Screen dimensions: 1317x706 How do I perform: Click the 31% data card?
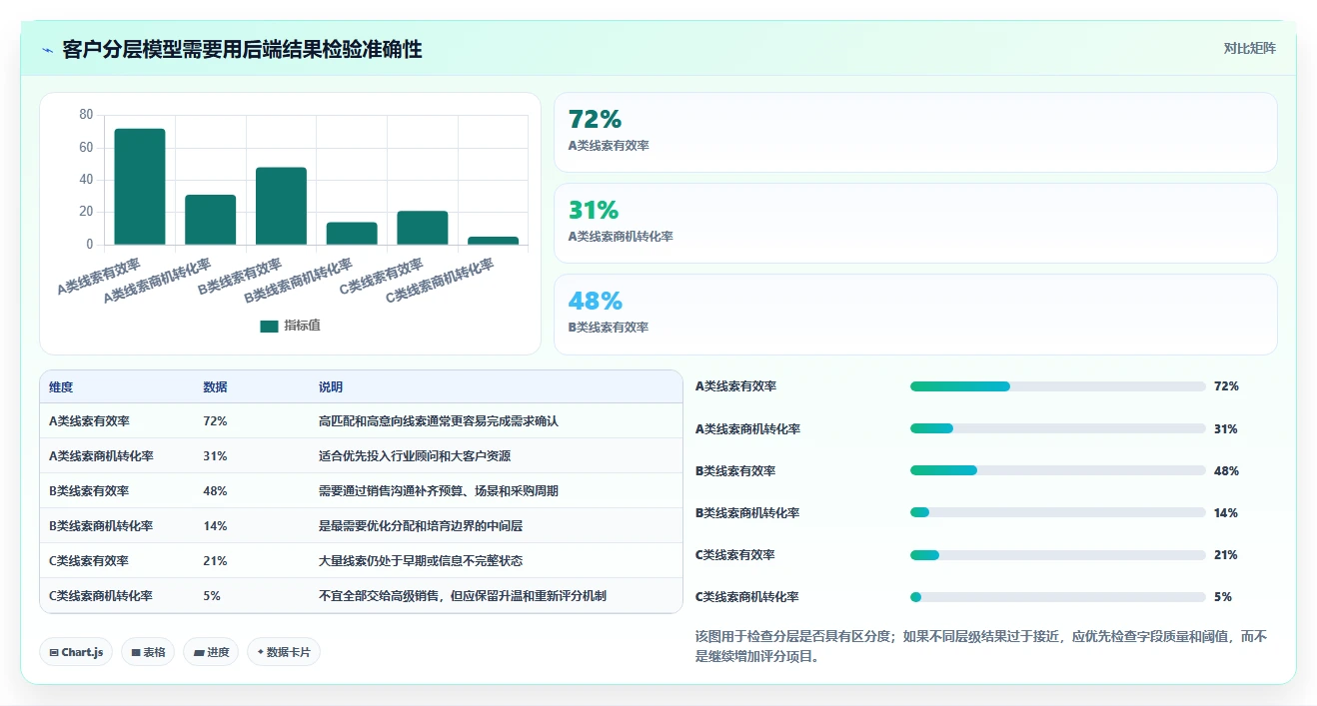(915, 224)
